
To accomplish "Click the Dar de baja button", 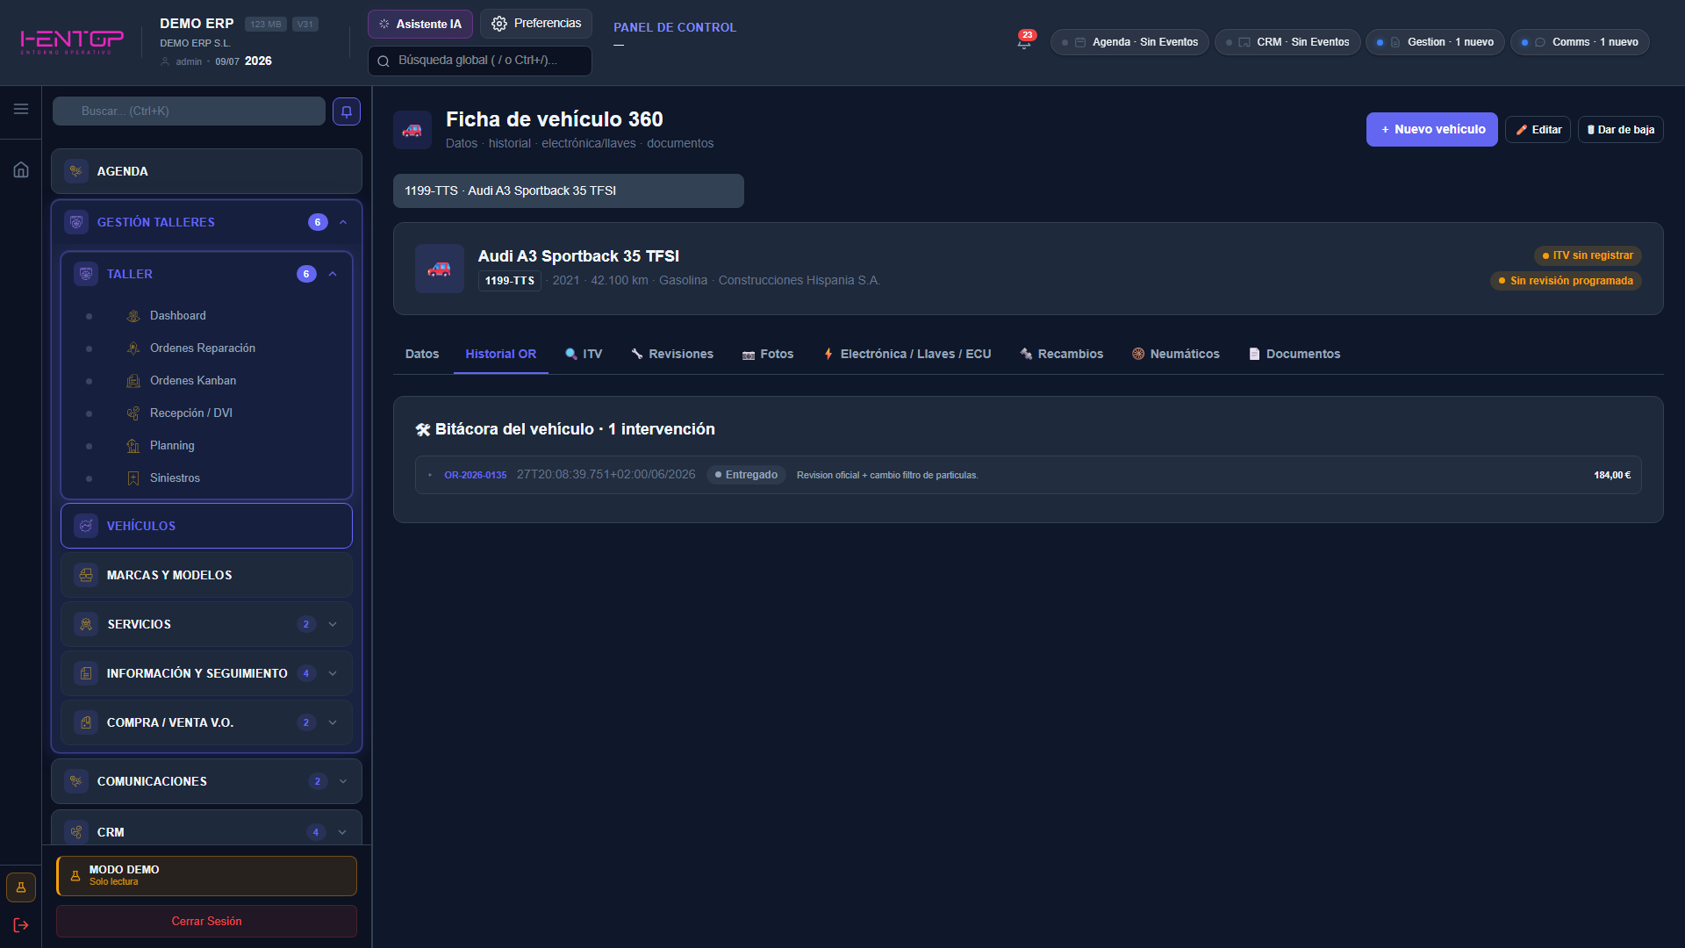I will [x=1621, y=130].
